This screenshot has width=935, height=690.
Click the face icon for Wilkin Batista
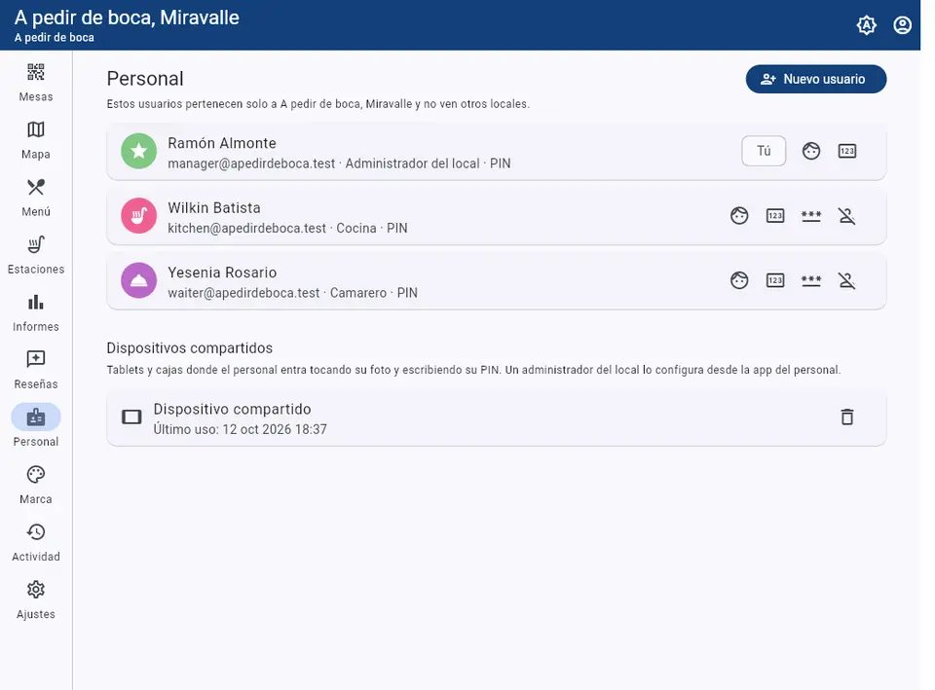tap(739, 216)
